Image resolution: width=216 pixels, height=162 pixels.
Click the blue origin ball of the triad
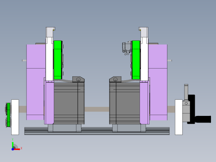(x=12, y=149)
